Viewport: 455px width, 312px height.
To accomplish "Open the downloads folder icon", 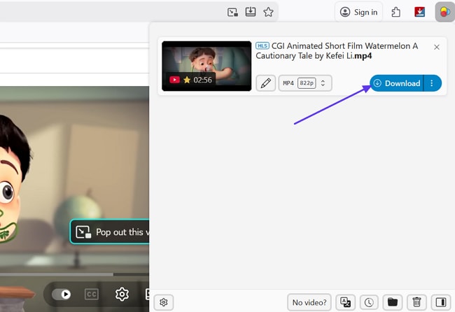I will 393,302.
